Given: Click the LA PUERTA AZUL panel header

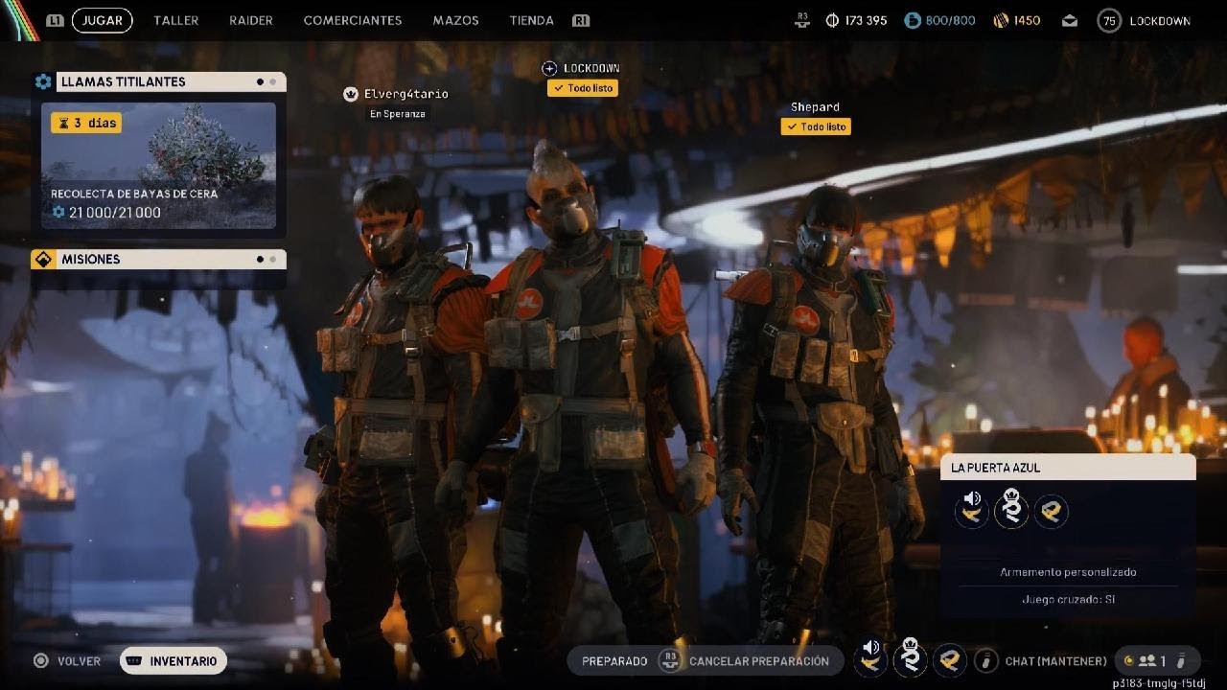Looking at the screenshot, I should [1068, 468].
